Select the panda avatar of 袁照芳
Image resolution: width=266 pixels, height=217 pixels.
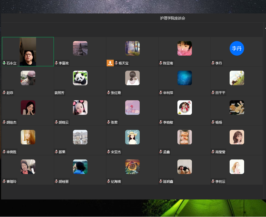click(80, 78)
